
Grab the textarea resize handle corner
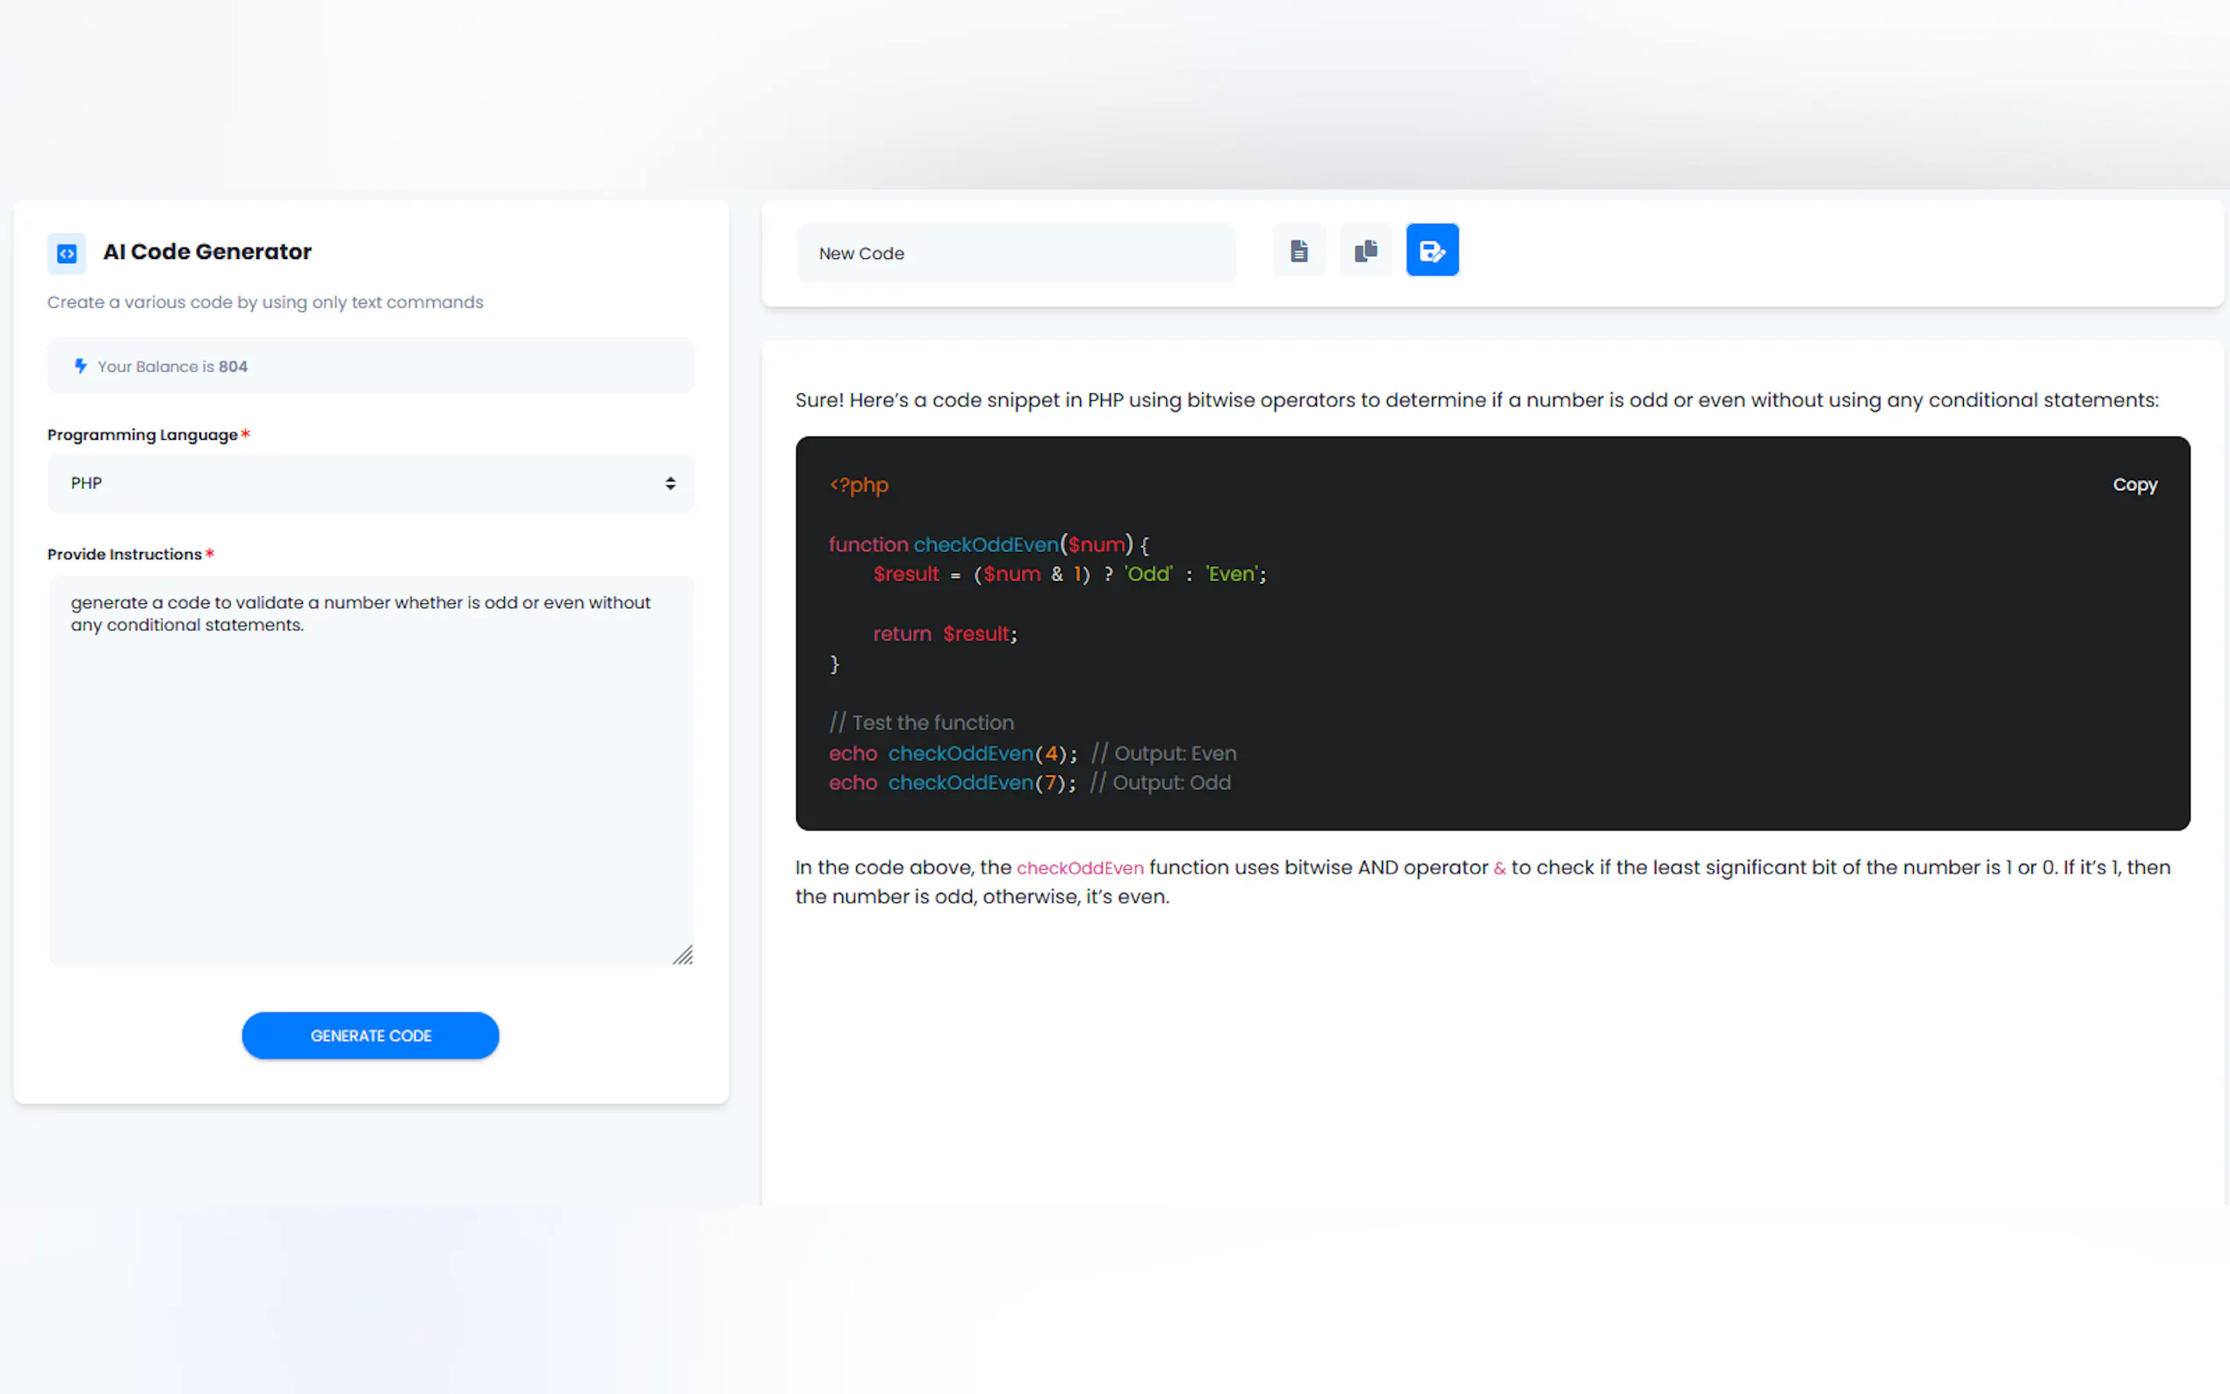[683, 955]
